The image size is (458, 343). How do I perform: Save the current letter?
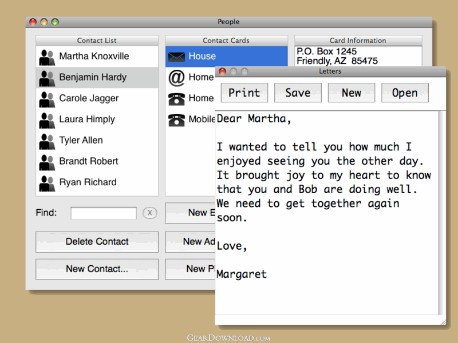click(298, 93)
